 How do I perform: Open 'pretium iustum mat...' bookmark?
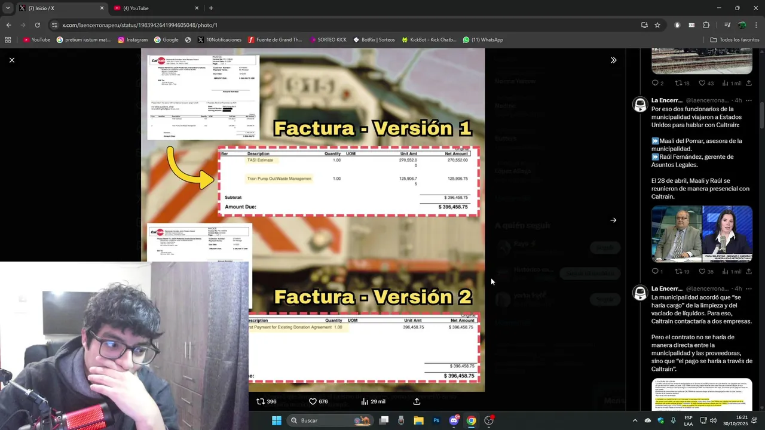(84, 39)
